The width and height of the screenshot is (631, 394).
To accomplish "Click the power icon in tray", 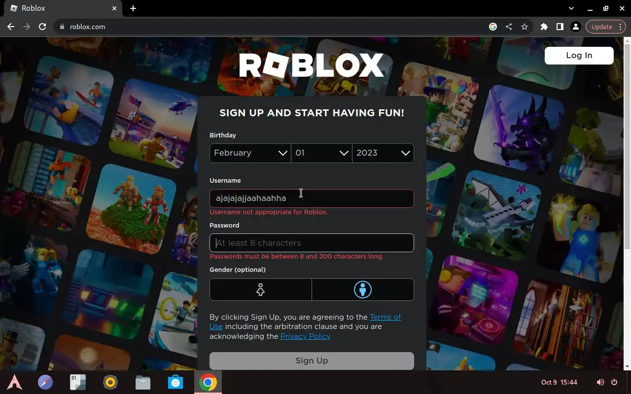I will [x=614, y=382].
